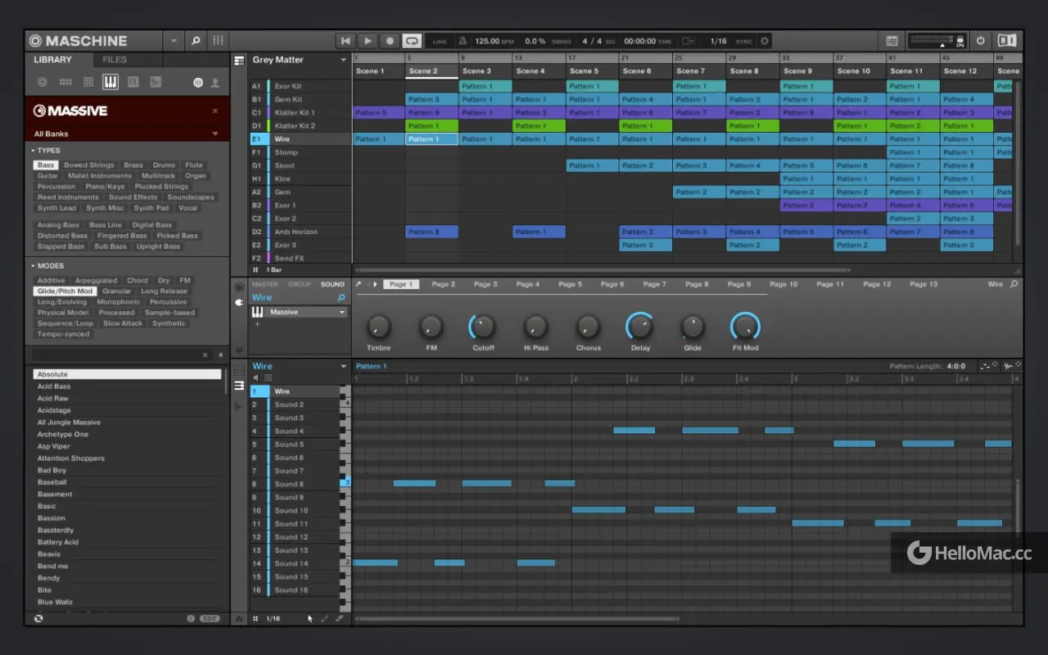Open the arranger view icon beside Grey Matter
Viewport: 1048px width, 655px height.
(x=239, y=61)
